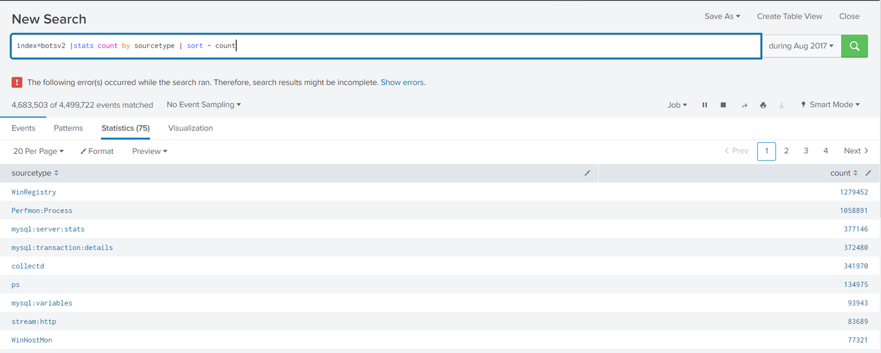Open the Save As dropdown
The width and height of the screenshot is (881, 353).
click(722, 16)
